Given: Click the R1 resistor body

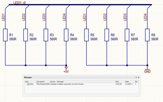Looking at the screenshot, I should (5, 35).
